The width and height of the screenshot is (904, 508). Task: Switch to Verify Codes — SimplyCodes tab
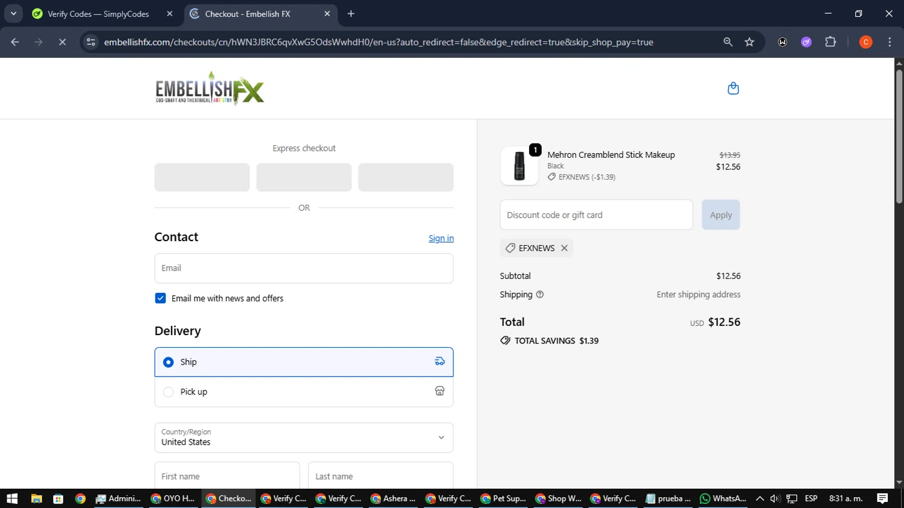point(98,14)
